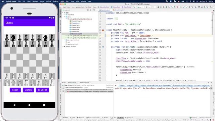215x121 pixels.
Task: Tap the CONNECT button in the emulator
Action: click(x=42, y=90)
